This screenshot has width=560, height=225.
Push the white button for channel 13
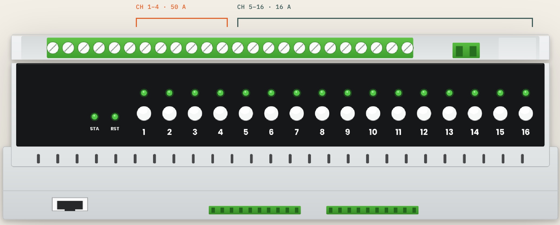[x=449, y=113]
